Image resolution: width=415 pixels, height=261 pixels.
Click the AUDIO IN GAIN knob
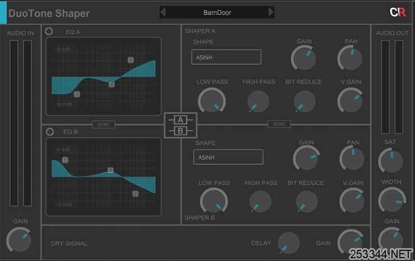[19, 240]
